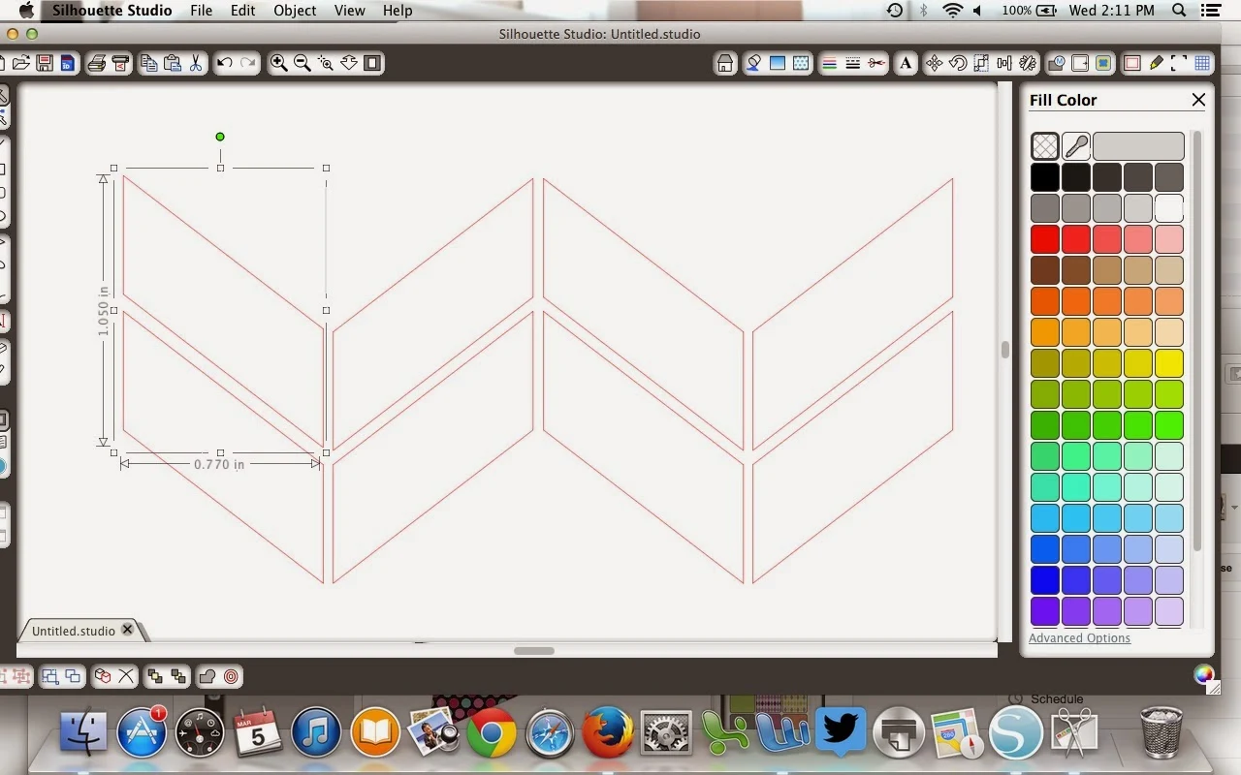Select the no-fill transparent swatch

(x=1045, y=146)
